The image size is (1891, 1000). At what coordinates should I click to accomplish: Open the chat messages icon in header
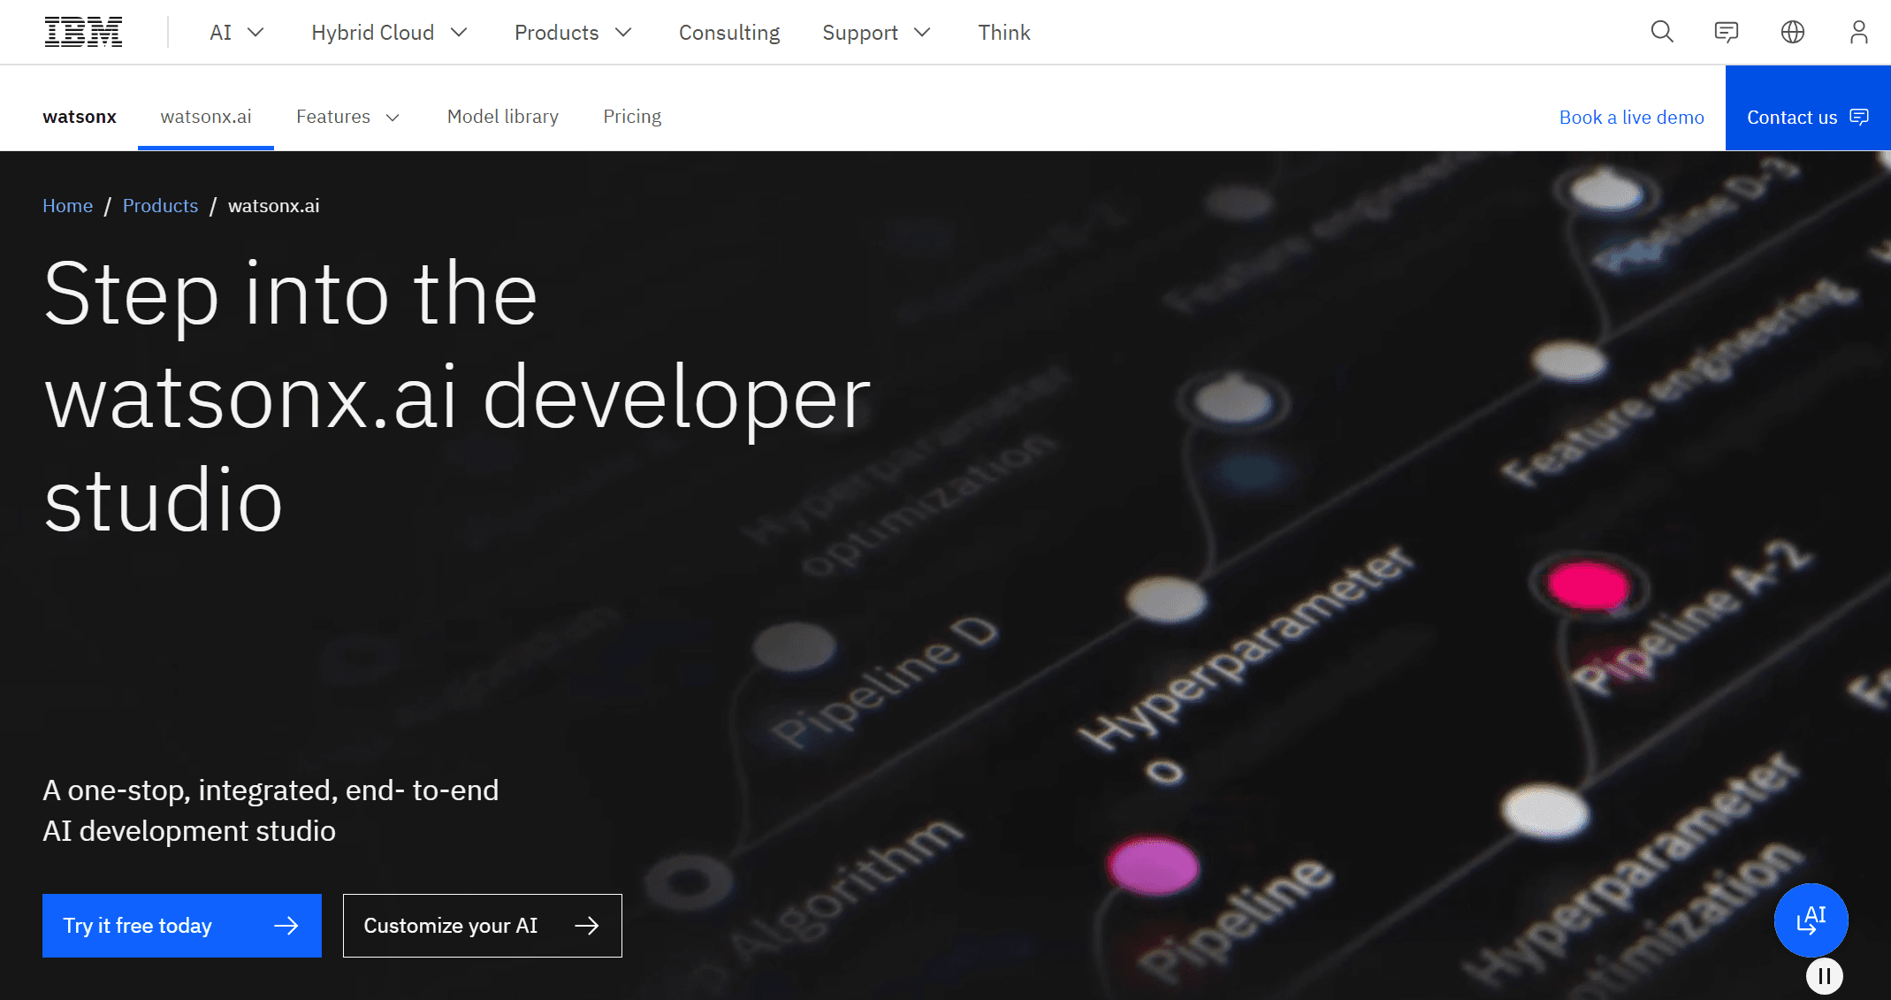point(1726,32)
